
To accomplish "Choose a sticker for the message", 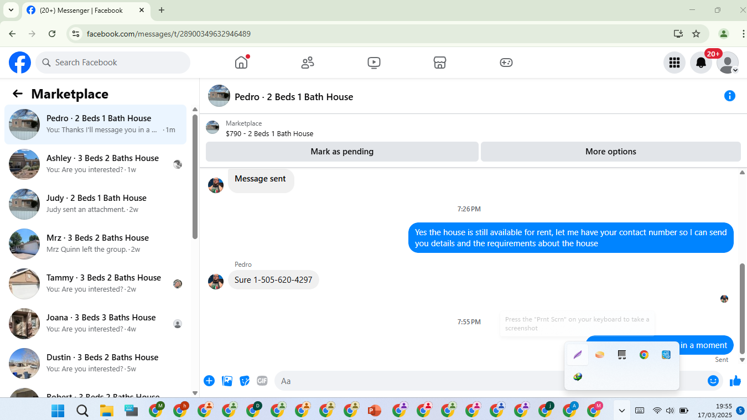I will [x=245, y=381].
